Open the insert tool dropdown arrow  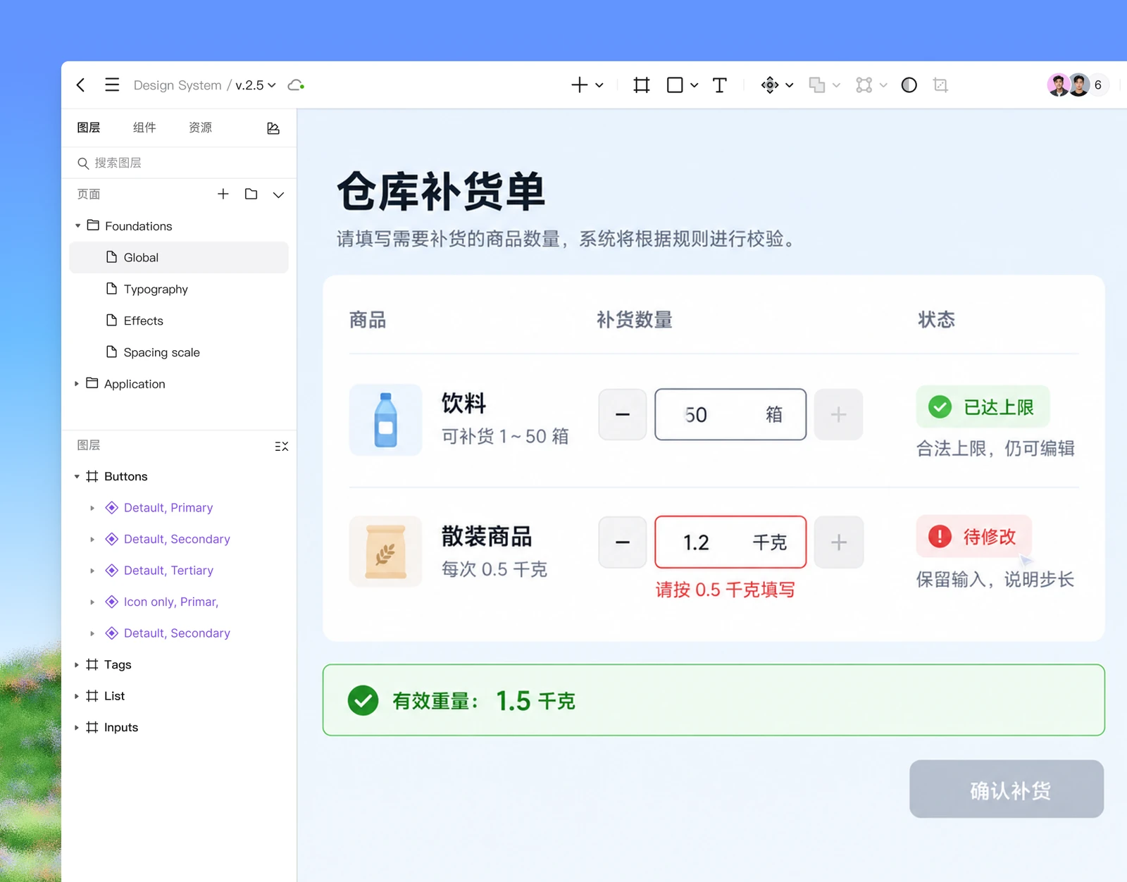[x=599, y=85]
